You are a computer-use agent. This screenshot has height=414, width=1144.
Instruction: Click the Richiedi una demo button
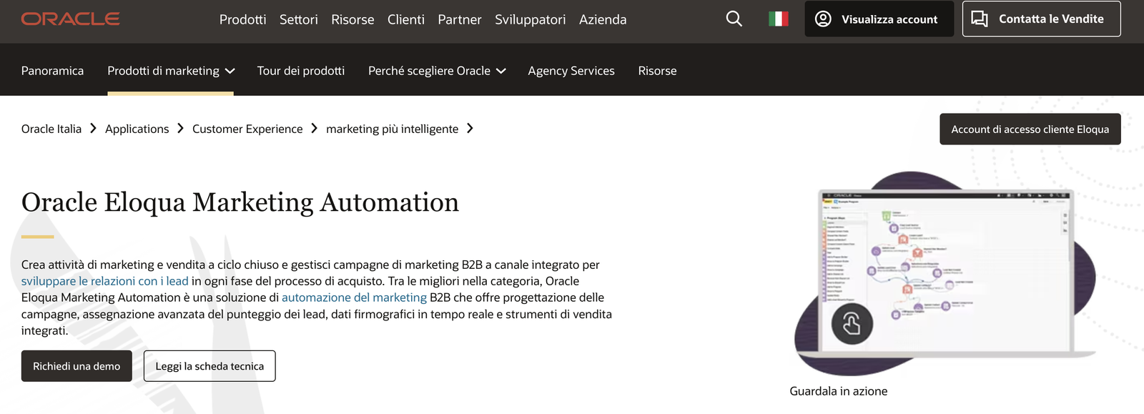(77, 366)
